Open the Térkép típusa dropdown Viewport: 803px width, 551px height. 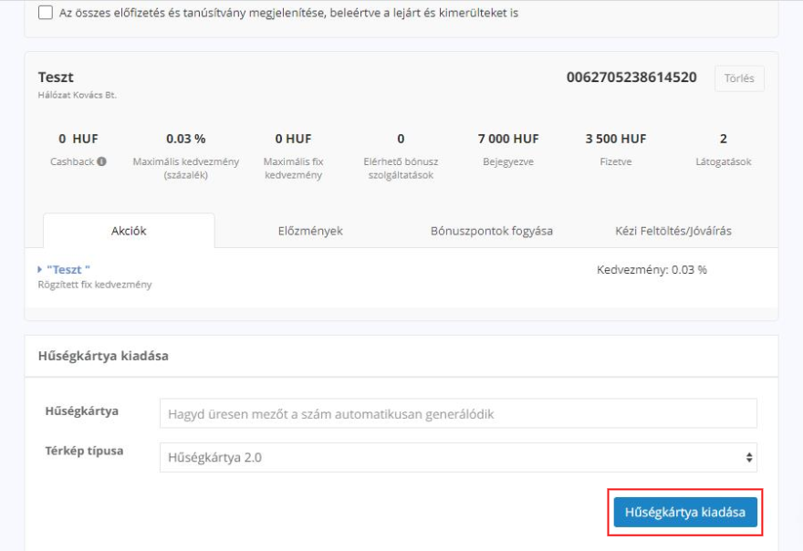click(x=458, y=457)
